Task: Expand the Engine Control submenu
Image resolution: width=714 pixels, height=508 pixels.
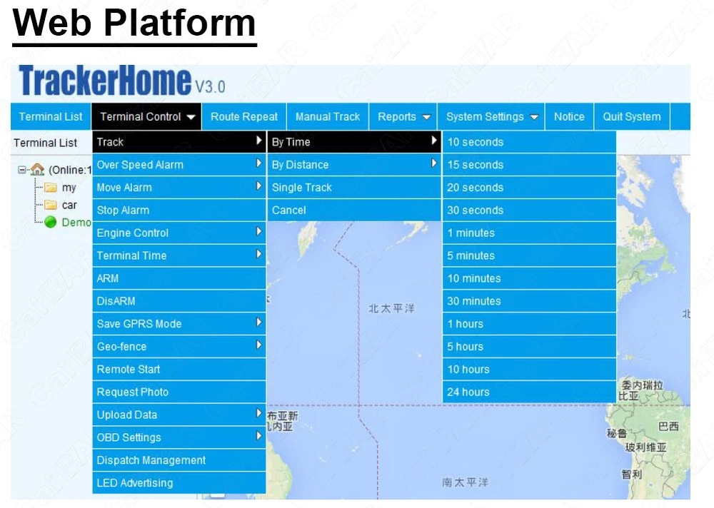Action: [179, 233]
